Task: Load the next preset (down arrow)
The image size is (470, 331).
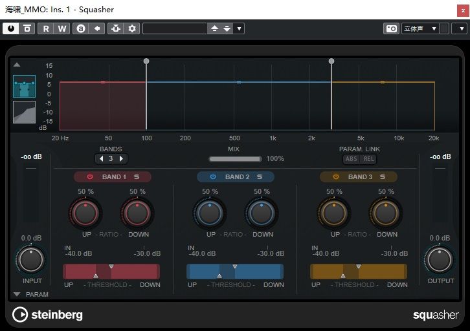Action: point(227,28)
